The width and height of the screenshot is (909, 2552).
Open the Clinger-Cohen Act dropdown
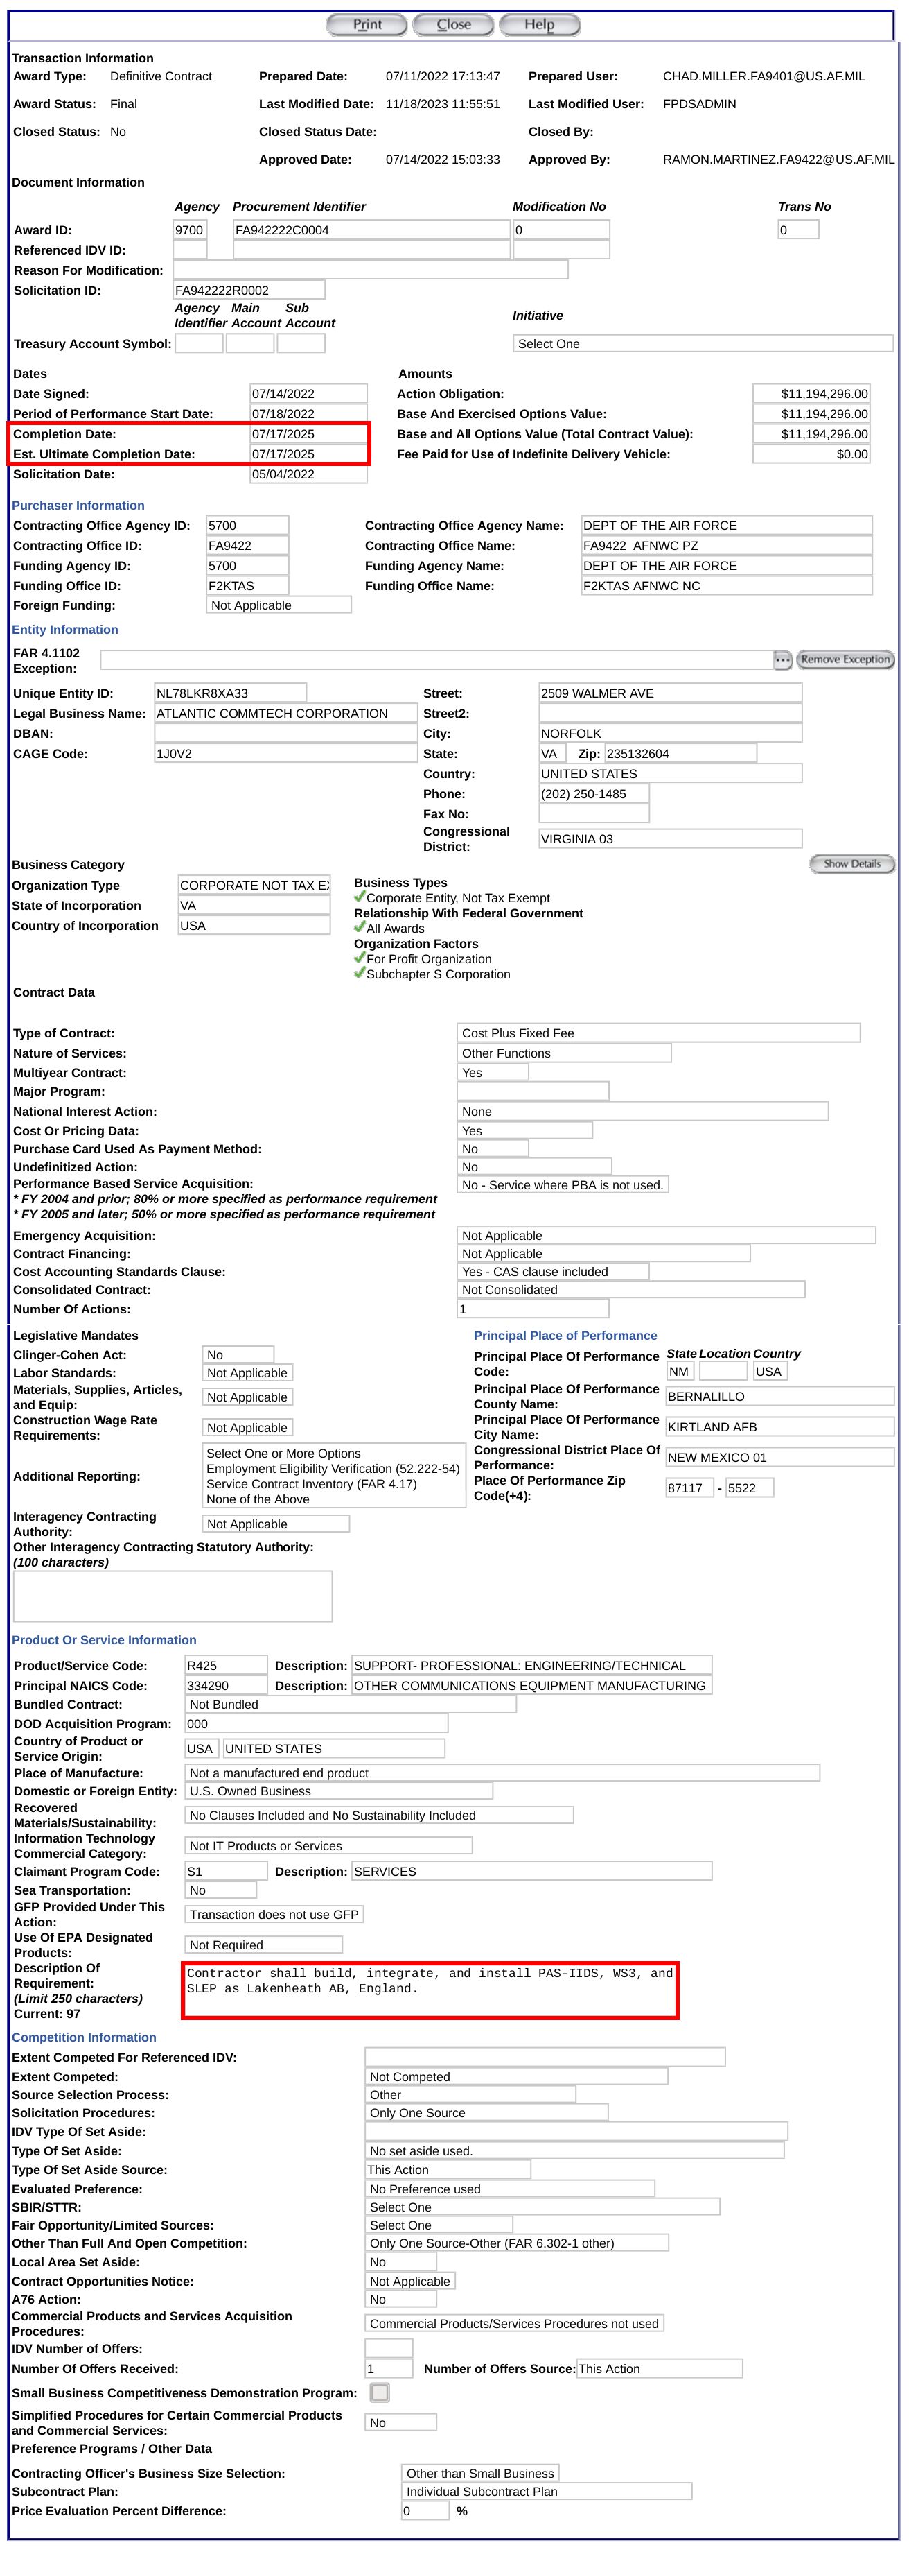238,1354
